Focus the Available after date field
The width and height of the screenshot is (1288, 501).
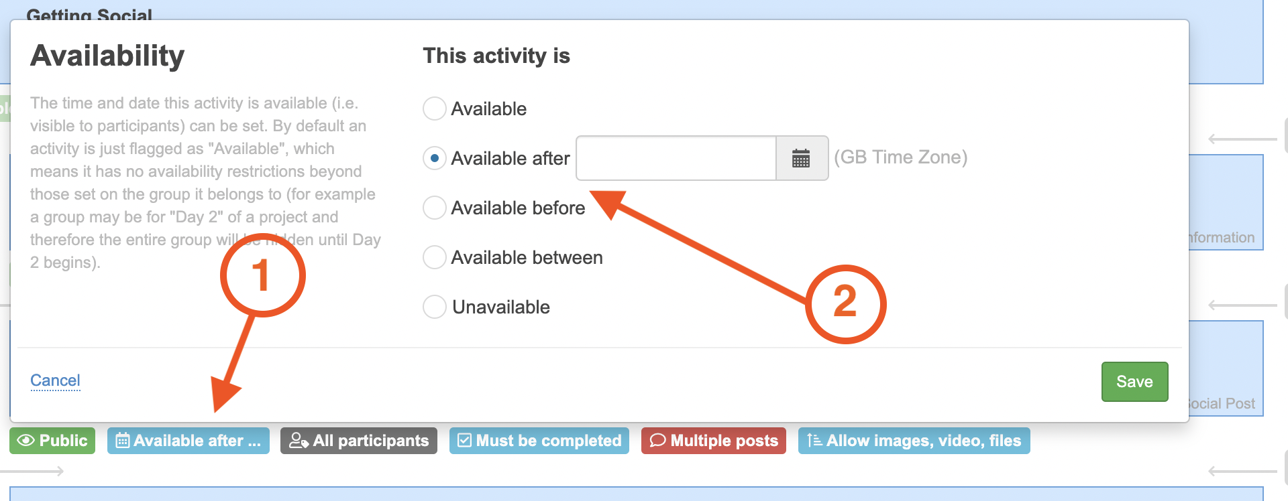[x=676, y=159]
